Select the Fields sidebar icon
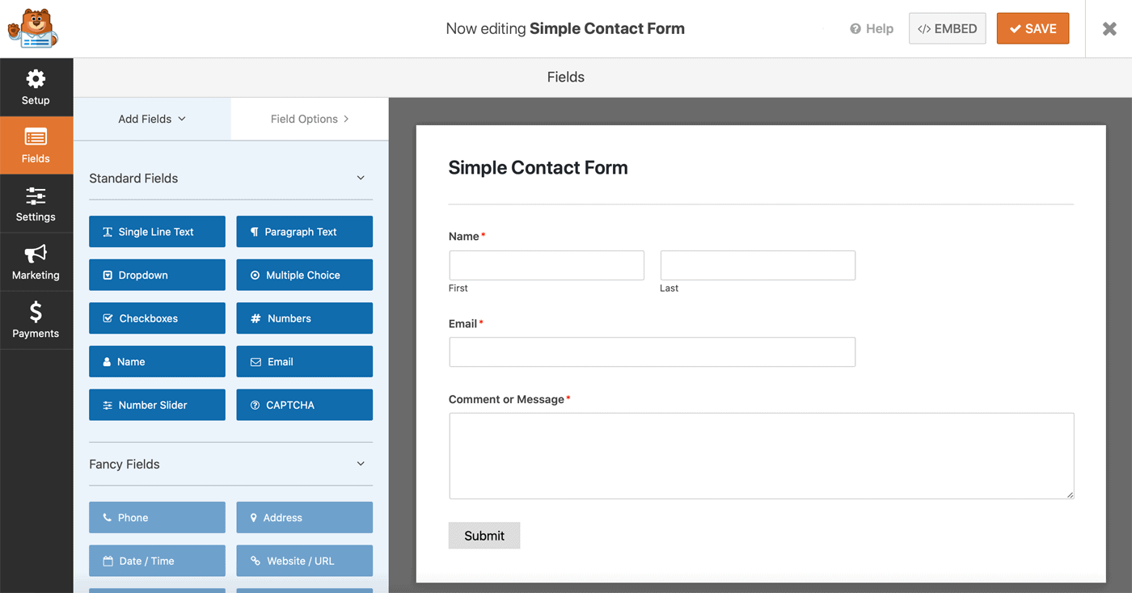 (36, 145)
